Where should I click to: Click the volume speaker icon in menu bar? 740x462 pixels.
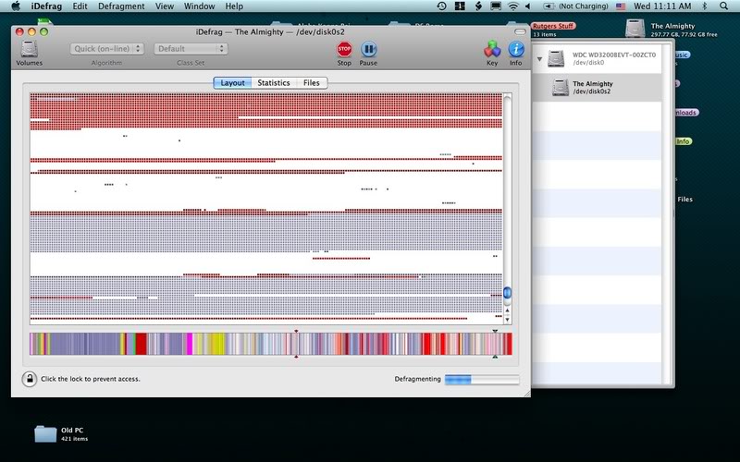coord(527,6)
